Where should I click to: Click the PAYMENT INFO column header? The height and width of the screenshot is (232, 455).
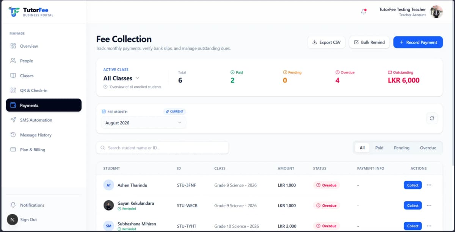point(371,168)
